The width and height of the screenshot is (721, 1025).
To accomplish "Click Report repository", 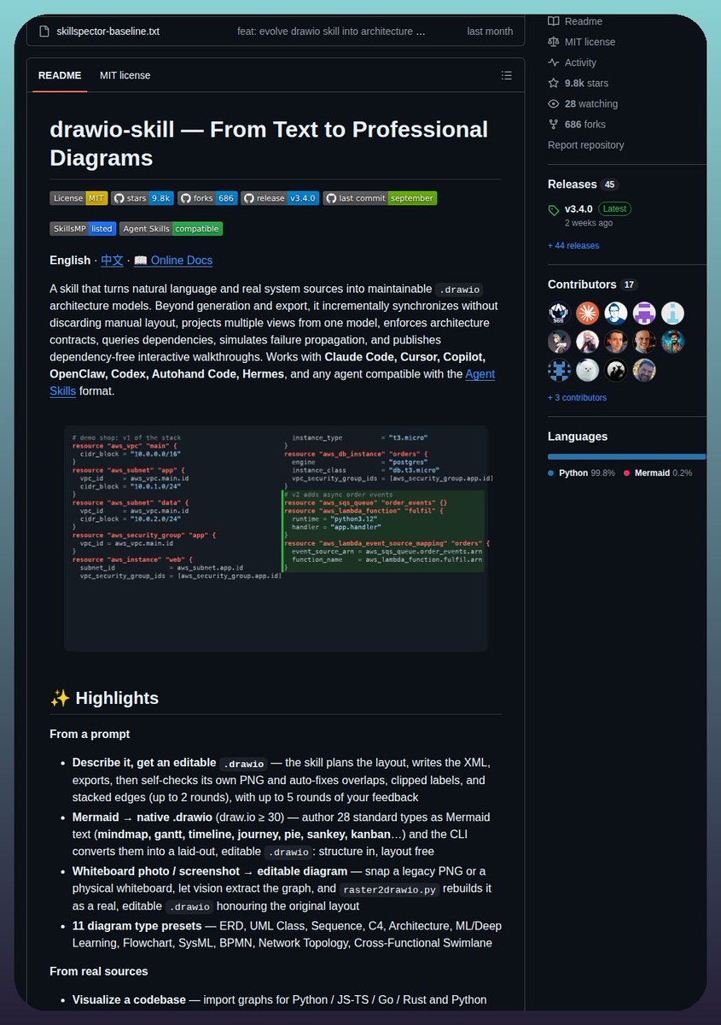I will point(585,145).
